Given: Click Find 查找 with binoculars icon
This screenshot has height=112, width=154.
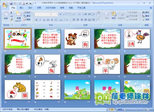Looking at the screenshot, I should point(146,12).
